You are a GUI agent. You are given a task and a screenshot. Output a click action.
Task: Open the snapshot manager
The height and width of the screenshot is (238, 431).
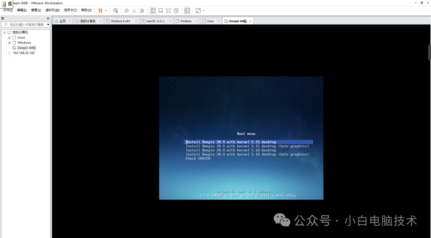click(142, 10)
